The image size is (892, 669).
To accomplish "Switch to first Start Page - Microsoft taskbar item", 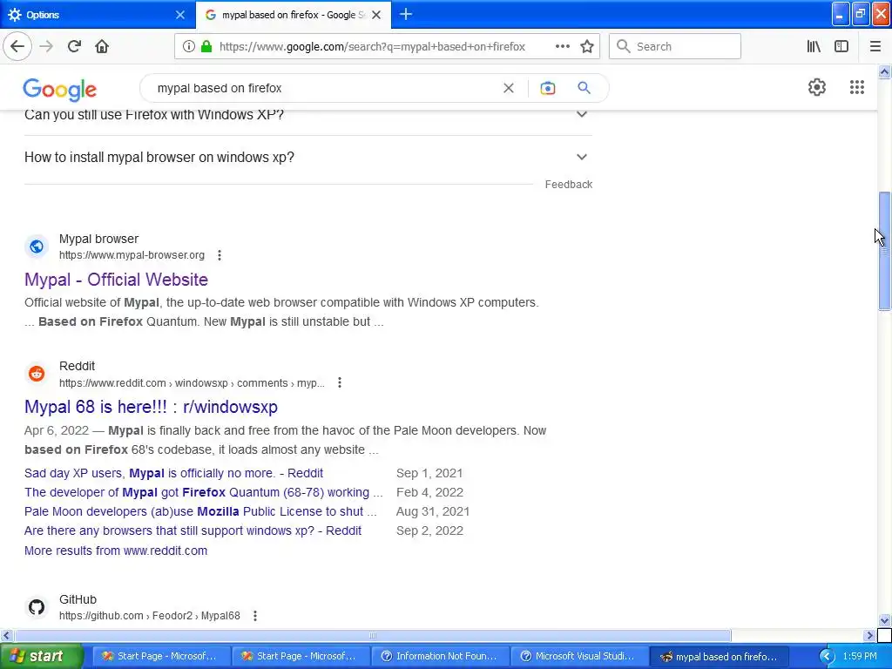I will click(159, 656).
